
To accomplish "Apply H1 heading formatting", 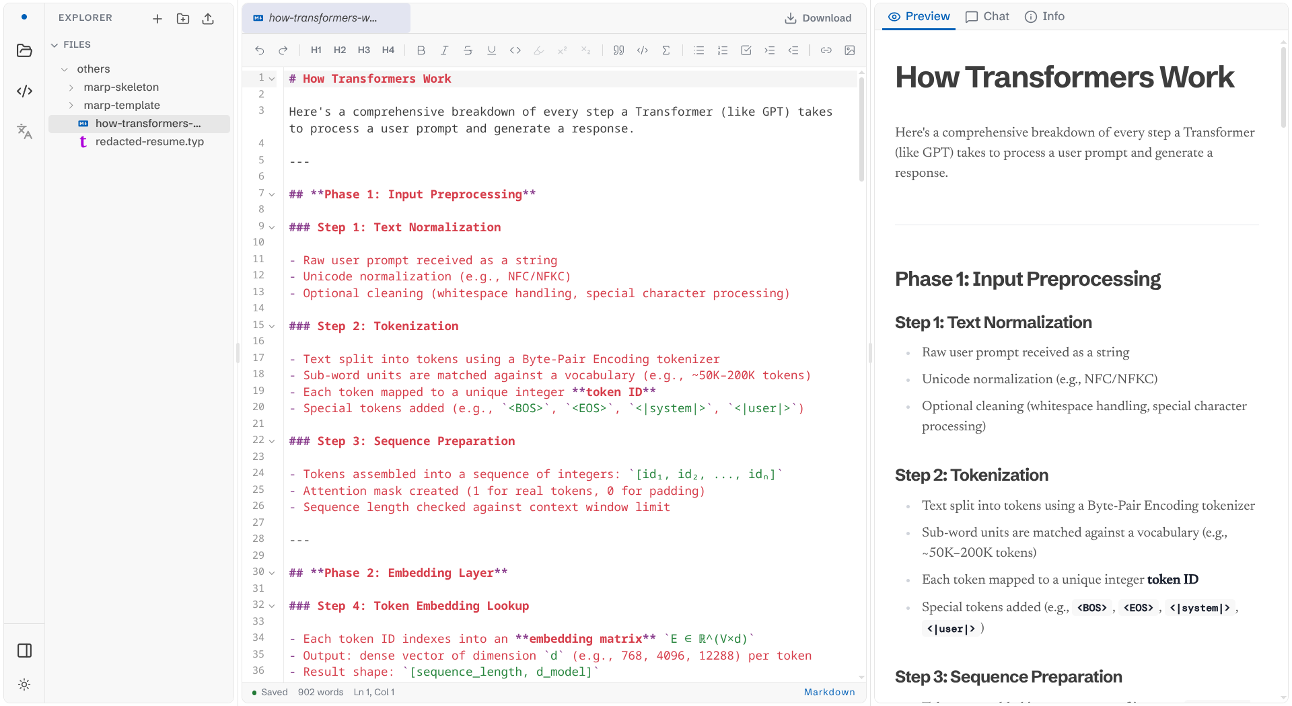I will point(316,50).
